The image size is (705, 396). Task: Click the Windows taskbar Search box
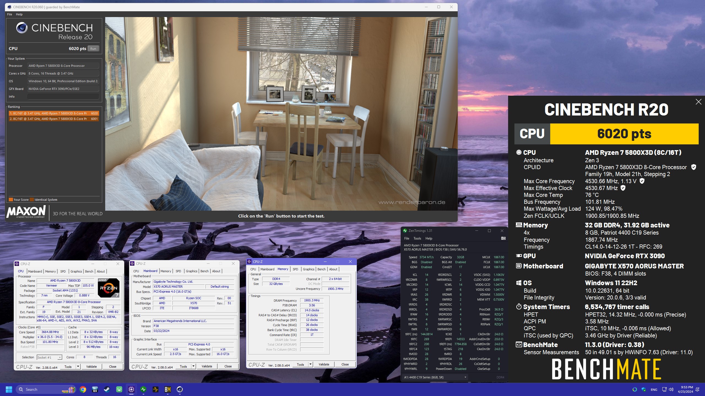(46, 389)
